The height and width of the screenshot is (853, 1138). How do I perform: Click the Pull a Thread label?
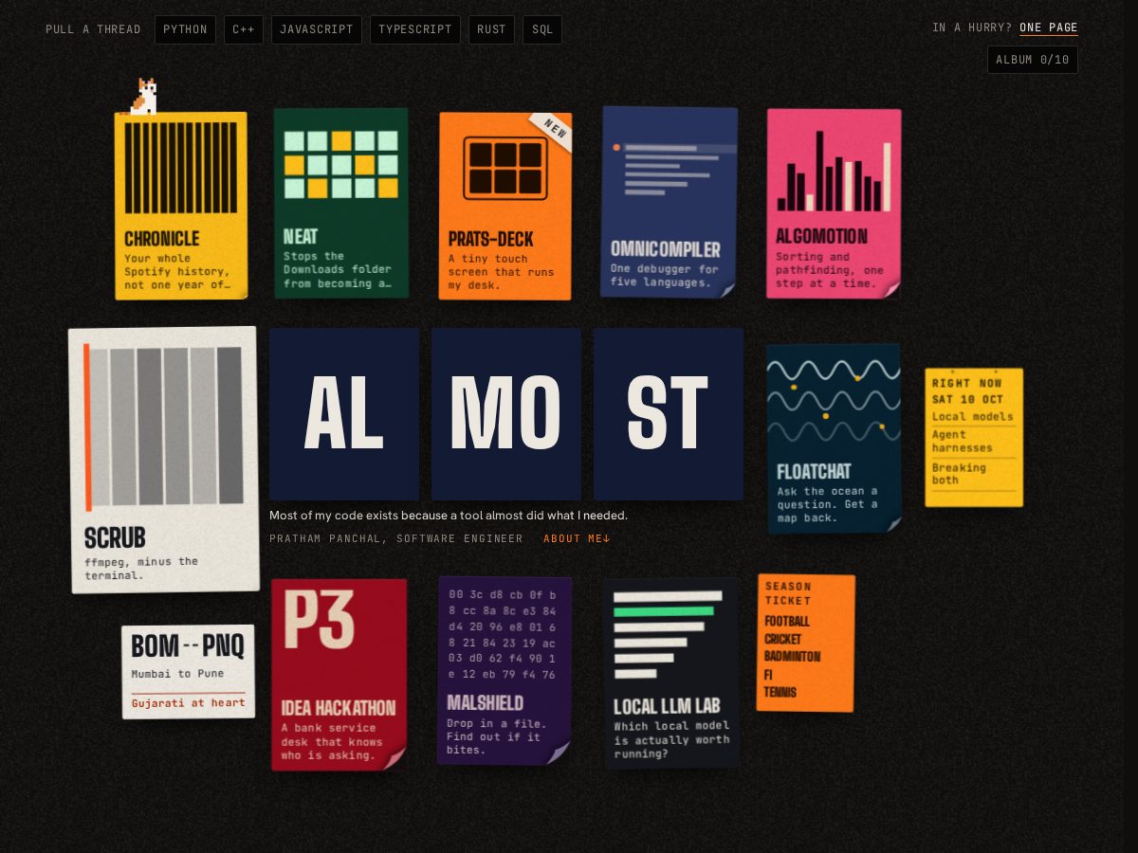(x=93, y=29)
